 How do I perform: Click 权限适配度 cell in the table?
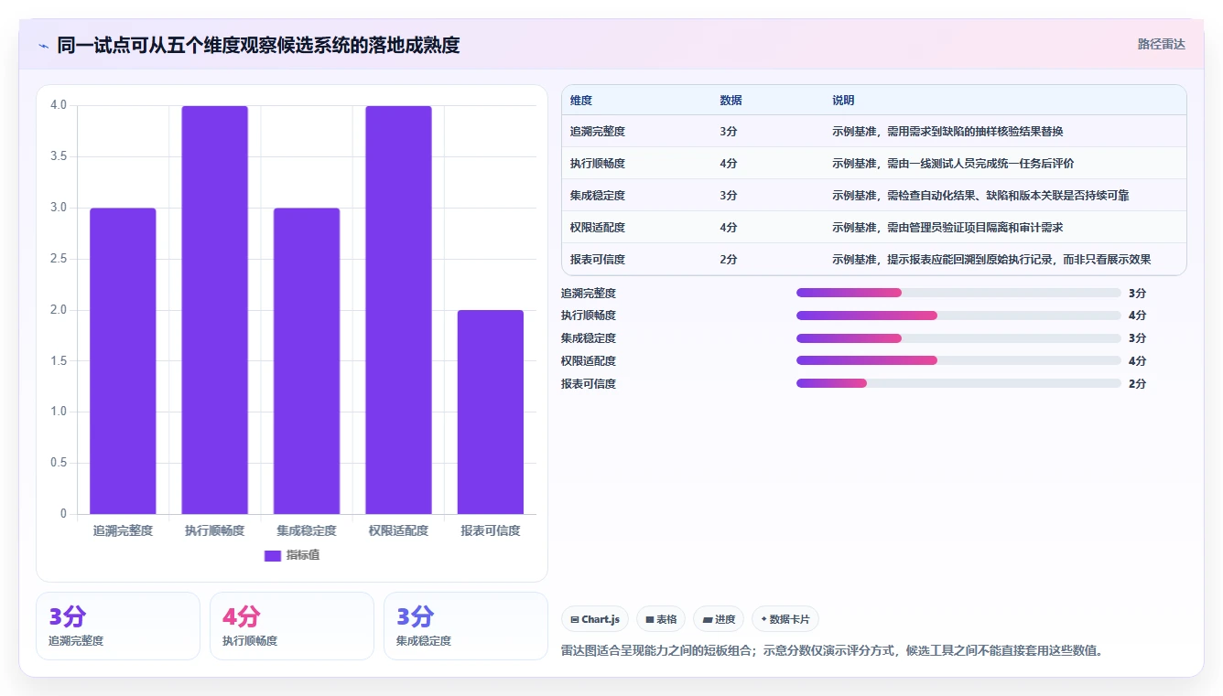pos(598,228)
